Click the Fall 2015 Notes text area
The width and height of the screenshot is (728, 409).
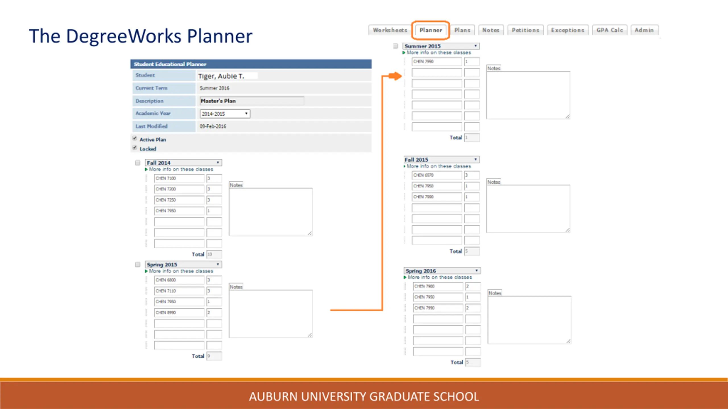[528, 209]
